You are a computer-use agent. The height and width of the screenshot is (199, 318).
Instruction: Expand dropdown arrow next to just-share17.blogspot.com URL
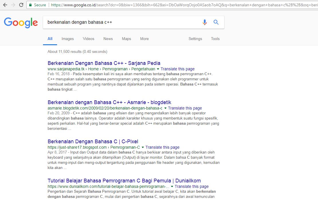coord(143,148)
